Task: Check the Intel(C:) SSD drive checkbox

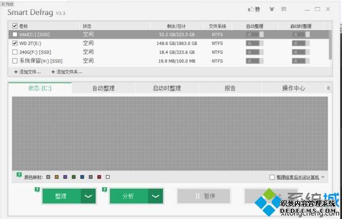Action: coord(15,34)
